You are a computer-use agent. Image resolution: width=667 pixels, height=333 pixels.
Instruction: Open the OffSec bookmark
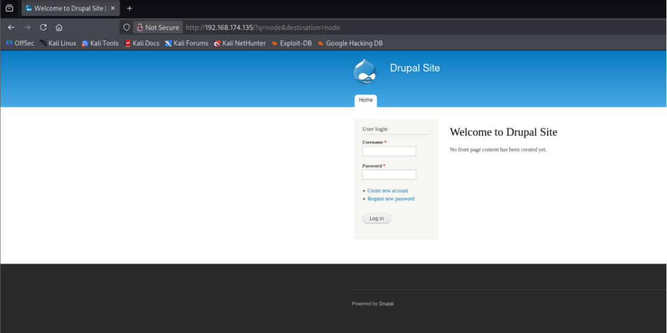(x=20, y=43)
